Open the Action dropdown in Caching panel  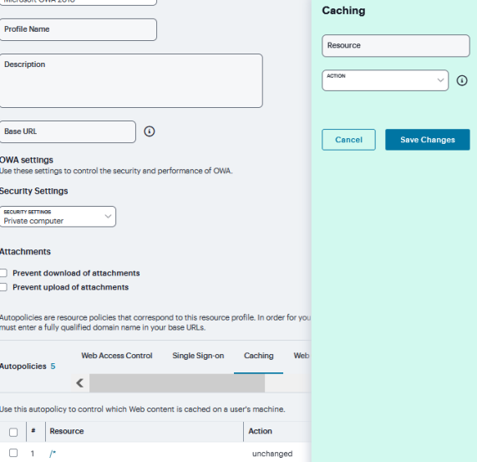pos(385,80)
